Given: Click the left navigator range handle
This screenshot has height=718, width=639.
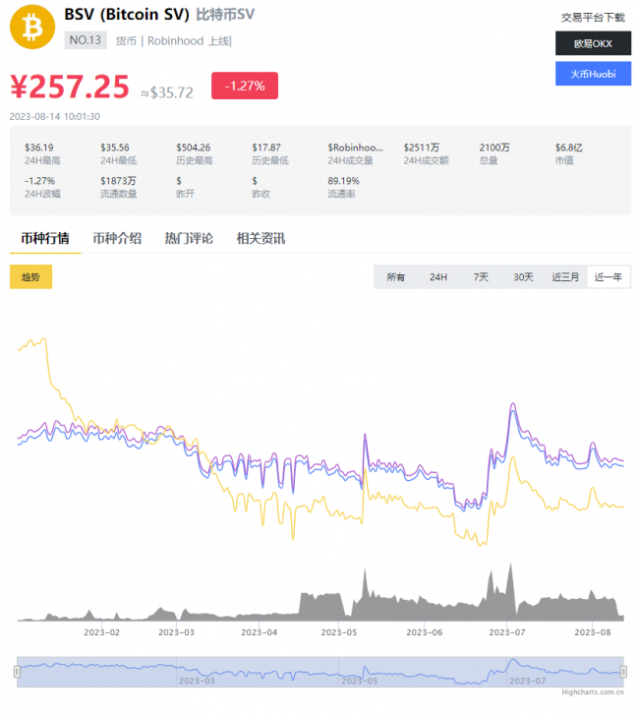Looking at the screenshot, I should coord(17,672).
